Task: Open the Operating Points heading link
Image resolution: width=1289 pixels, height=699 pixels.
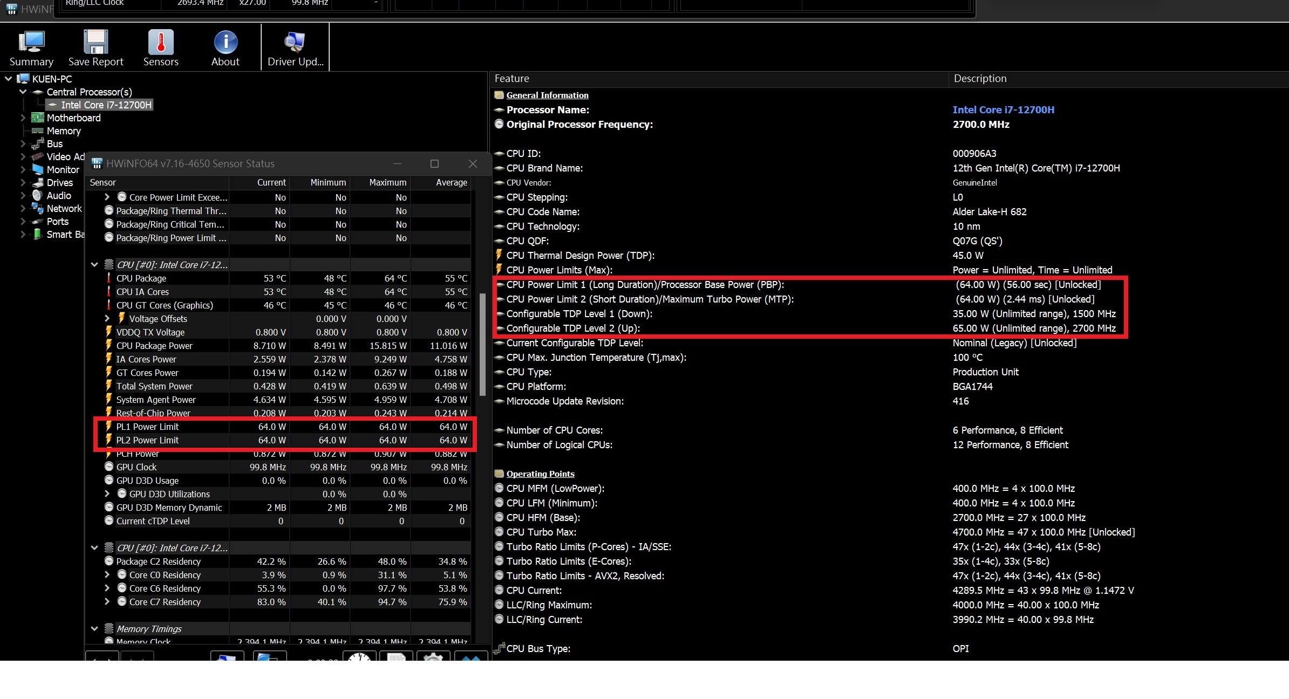Action: coord(540,474)
